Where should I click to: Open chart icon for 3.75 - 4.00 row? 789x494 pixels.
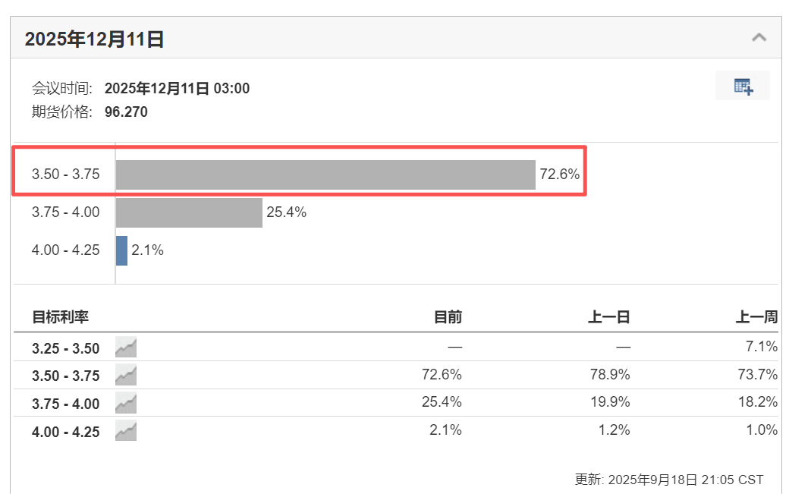(x=126, y=403)
